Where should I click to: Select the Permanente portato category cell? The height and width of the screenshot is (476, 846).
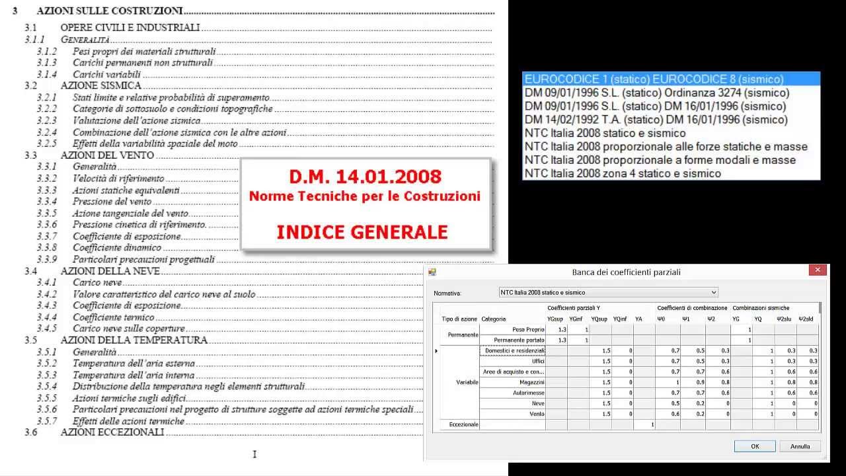pos(513,340)
